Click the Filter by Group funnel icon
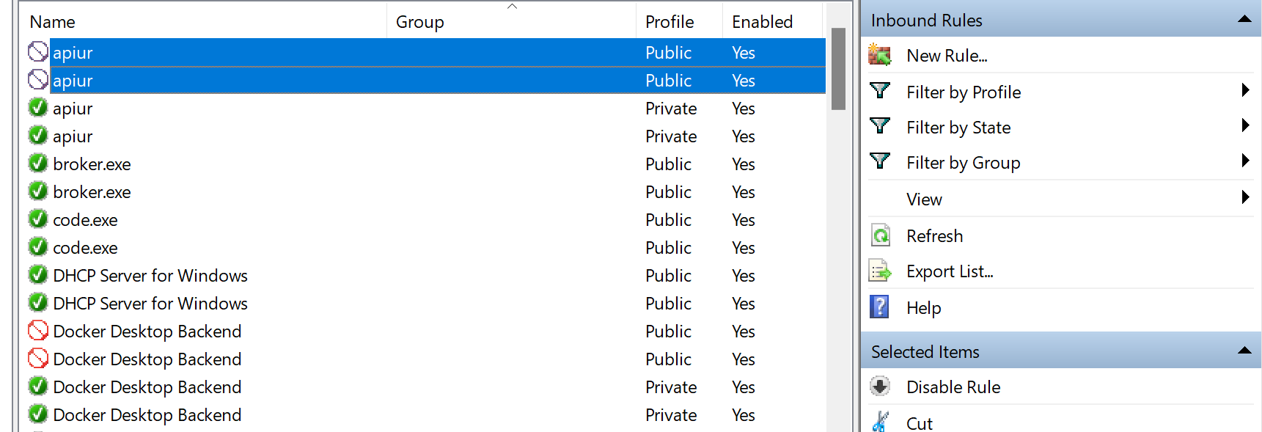The image size is (1262, 432). 879,161
